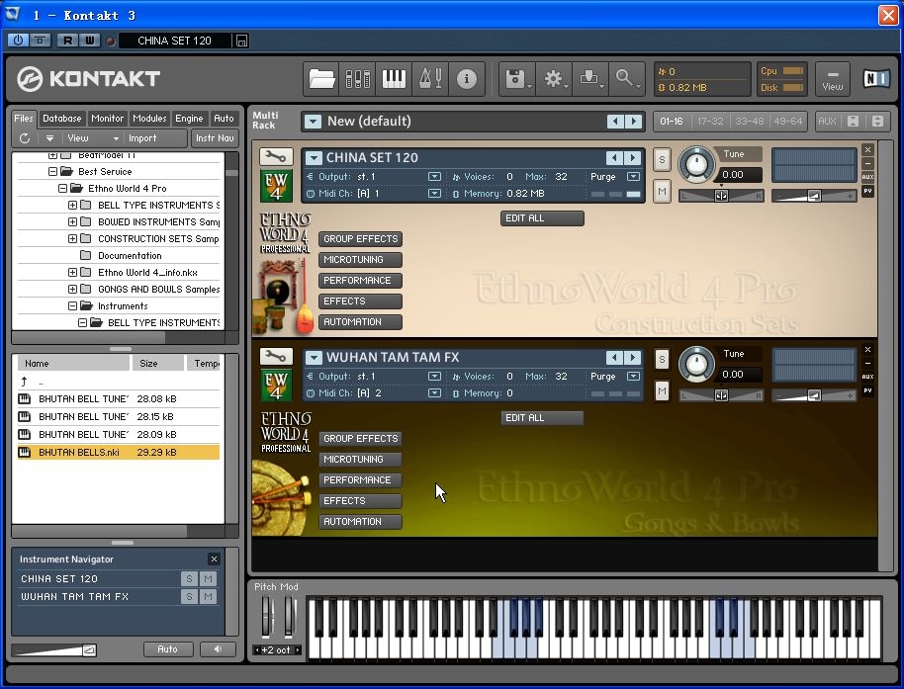
Task: Toggle the on-screen keyboard icon
Action: tap(394, 78)
